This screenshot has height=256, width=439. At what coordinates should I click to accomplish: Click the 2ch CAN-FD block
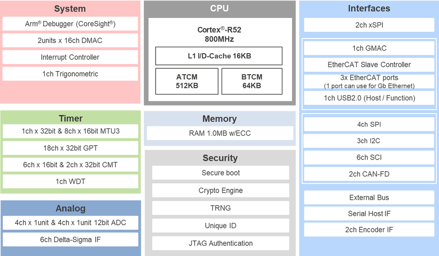(369, 174)
